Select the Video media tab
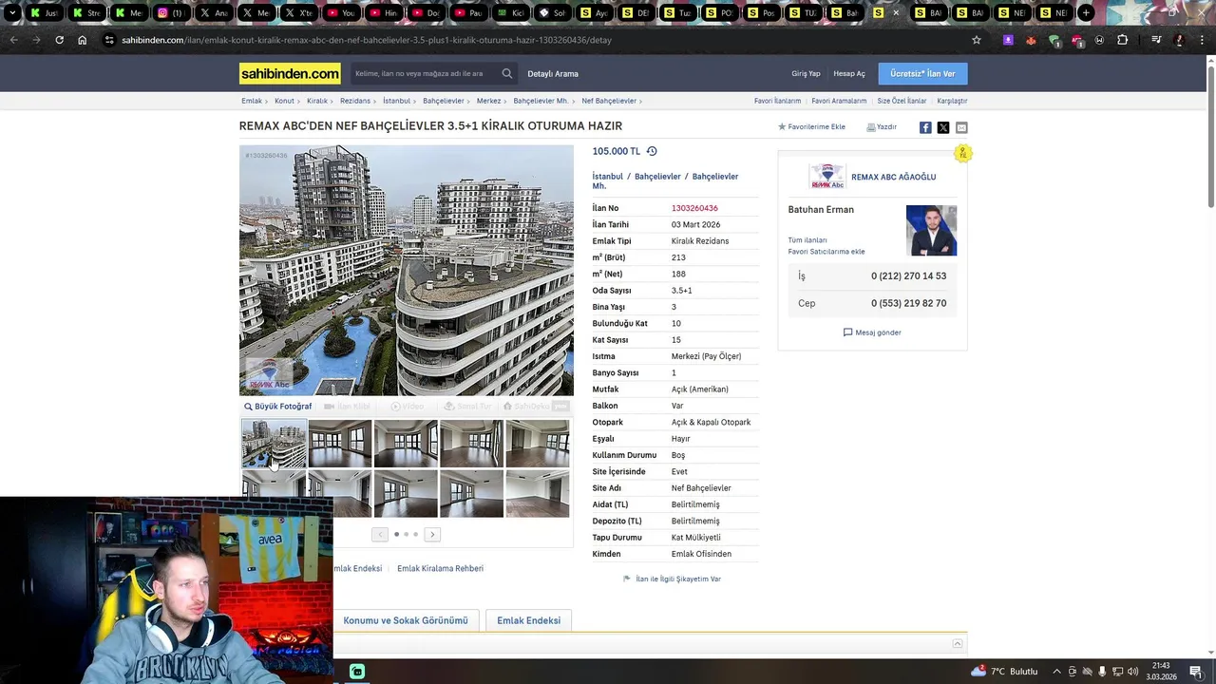Image resolution: width=1216 pixels, height=684 pixels. coord(408,407)
